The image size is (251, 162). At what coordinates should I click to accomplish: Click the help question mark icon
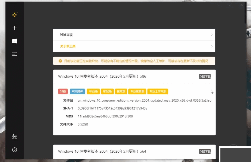click(x=15, y=150)
